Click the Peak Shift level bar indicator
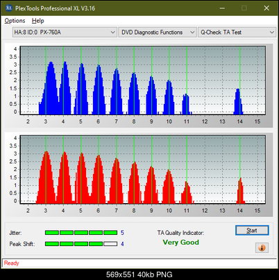This screenshot has width=279, height=280. [x=81, y=244]
